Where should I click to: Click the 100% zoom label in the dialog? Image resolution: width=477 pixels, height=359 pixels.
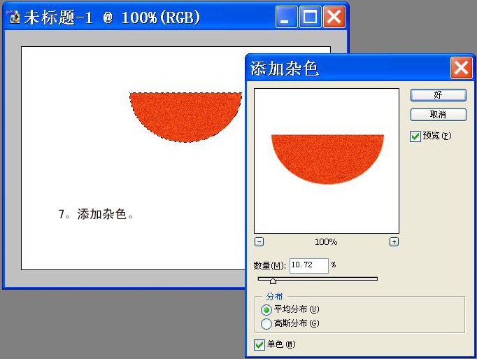[x=326, y=242]
